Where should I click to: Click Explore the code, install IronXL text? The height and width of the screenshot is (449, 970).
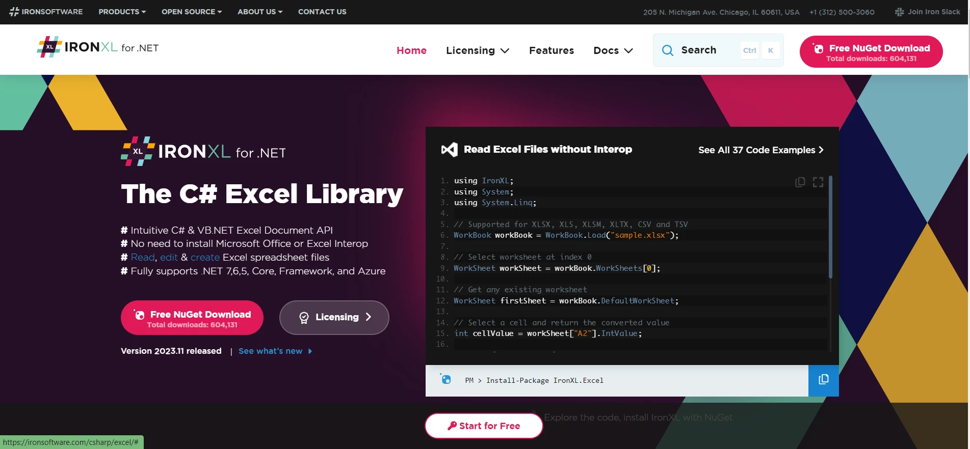[638, 417]
